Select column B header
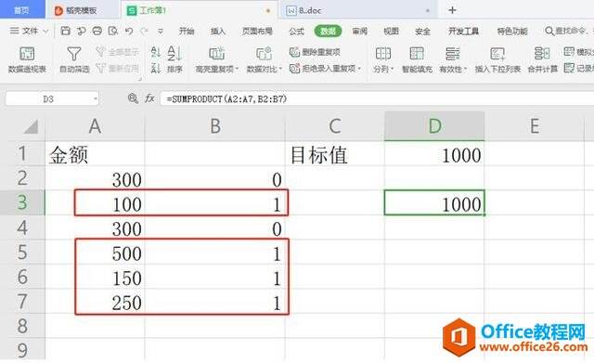The height and width of the screenshot is (363, 594). click(x=214, y=126)
